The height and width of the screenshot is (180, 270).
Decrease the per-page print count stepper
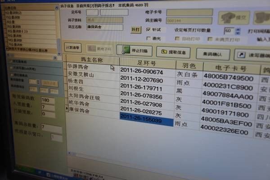pos(238,33)
